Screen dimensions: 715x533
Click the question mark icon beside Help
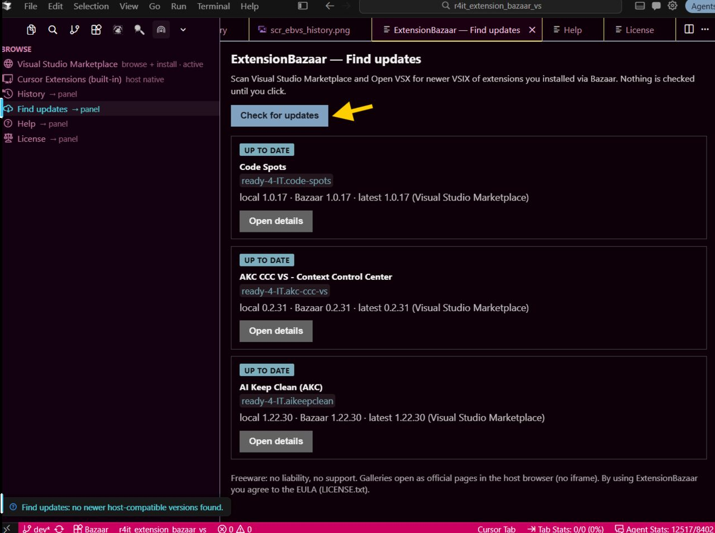click(8, 123)
